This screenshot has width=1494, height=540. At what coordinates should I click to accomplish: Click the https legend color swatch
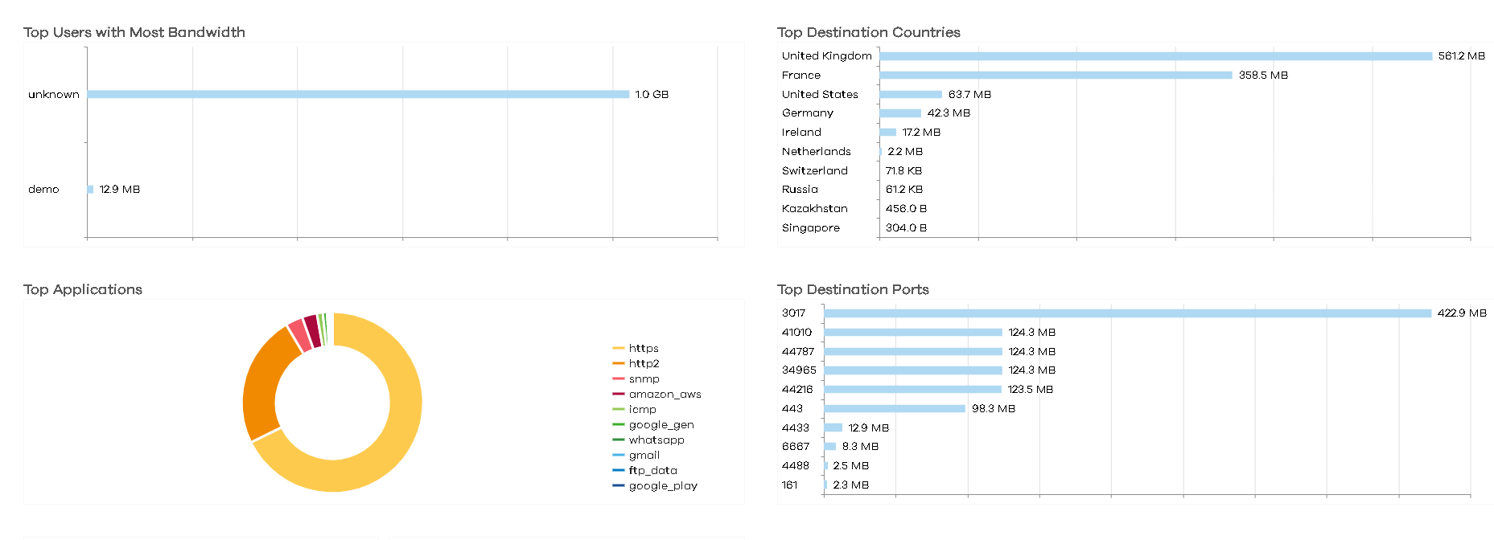coord(618,348)
